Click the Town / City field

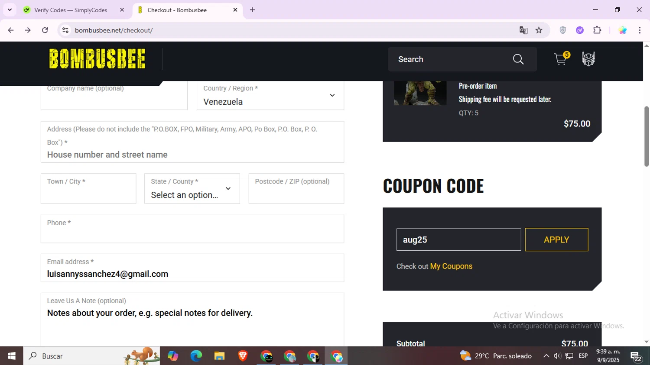[88, 188]
